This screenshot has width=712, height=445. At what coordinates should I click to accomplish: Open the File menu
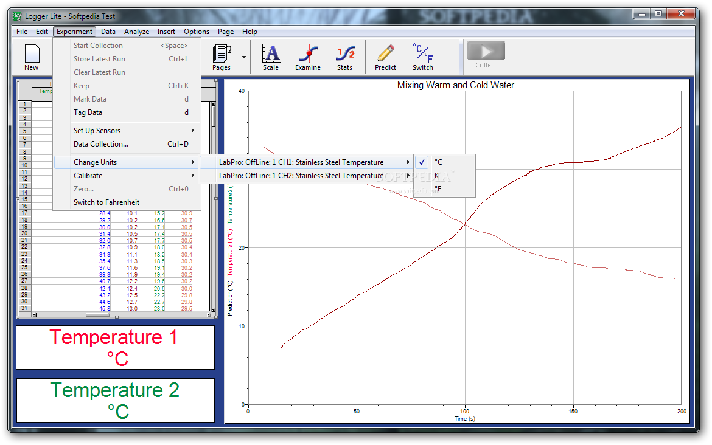(x=22, y=31)
